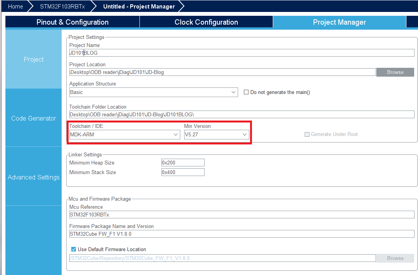This screenshot has width=418, height=275.
Task: Enable Do not generate the main()
Action: point(246,92)
